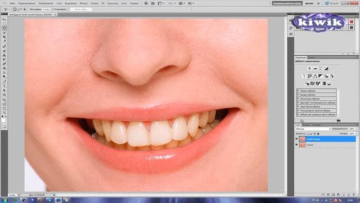This screenshot has width=360, height=203.
Task: Toggle lock all in Layers panel
Action: tap(318, 134)
